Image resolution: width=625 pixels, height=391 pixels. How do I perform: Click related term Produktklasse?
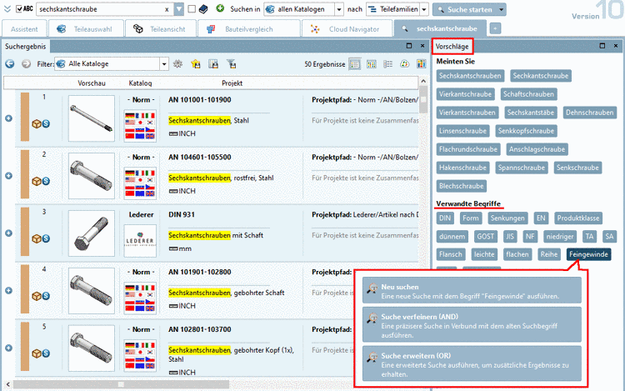578,218
